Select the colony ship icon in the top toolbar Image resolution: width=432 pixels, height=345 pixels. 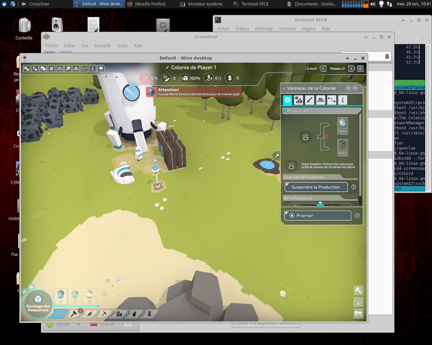(60, 68)
